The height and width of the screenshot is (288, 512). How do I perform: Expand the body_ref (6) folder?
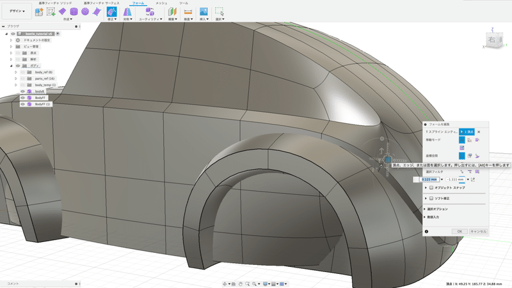(15, 72)
